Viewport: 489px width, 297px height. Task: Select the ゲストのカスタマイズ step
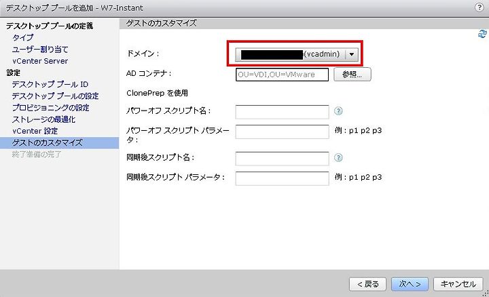coord(59,143)
